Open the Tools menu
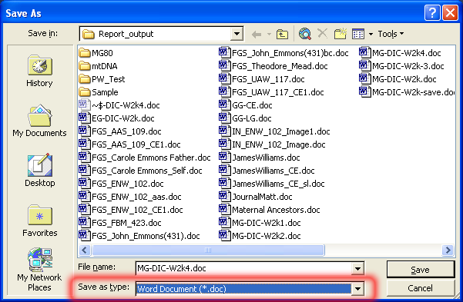 tap(391, 34)
